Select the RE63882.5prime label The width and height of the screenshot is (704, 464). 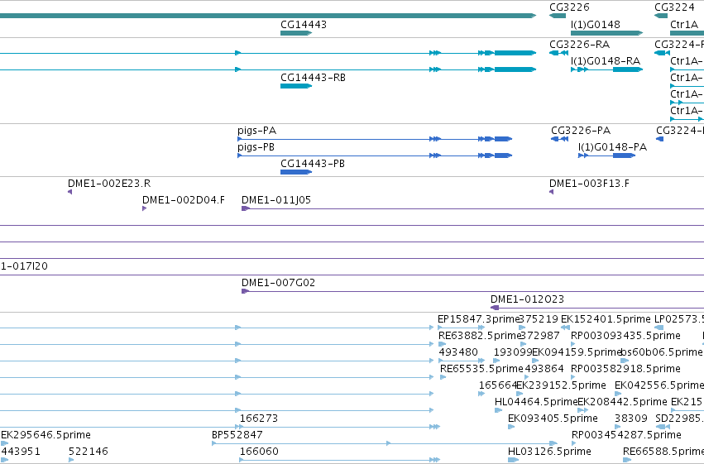tap(479, 336)
